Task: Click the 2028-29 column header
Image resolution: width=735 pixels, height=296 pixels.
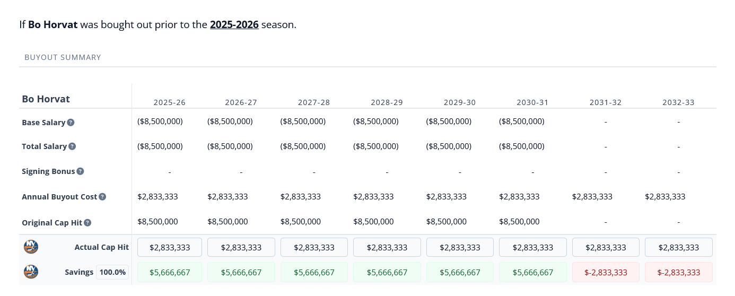Action: pyautogui.click(x=387, y=102)
